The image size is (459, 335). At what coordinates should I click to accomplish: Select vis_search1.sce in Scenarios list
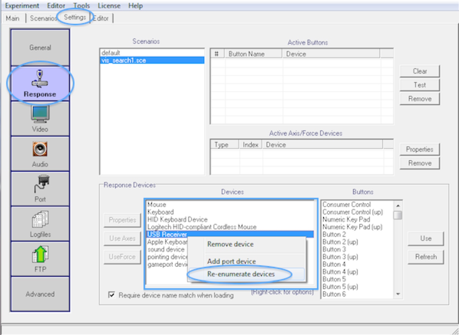[124, 60]
